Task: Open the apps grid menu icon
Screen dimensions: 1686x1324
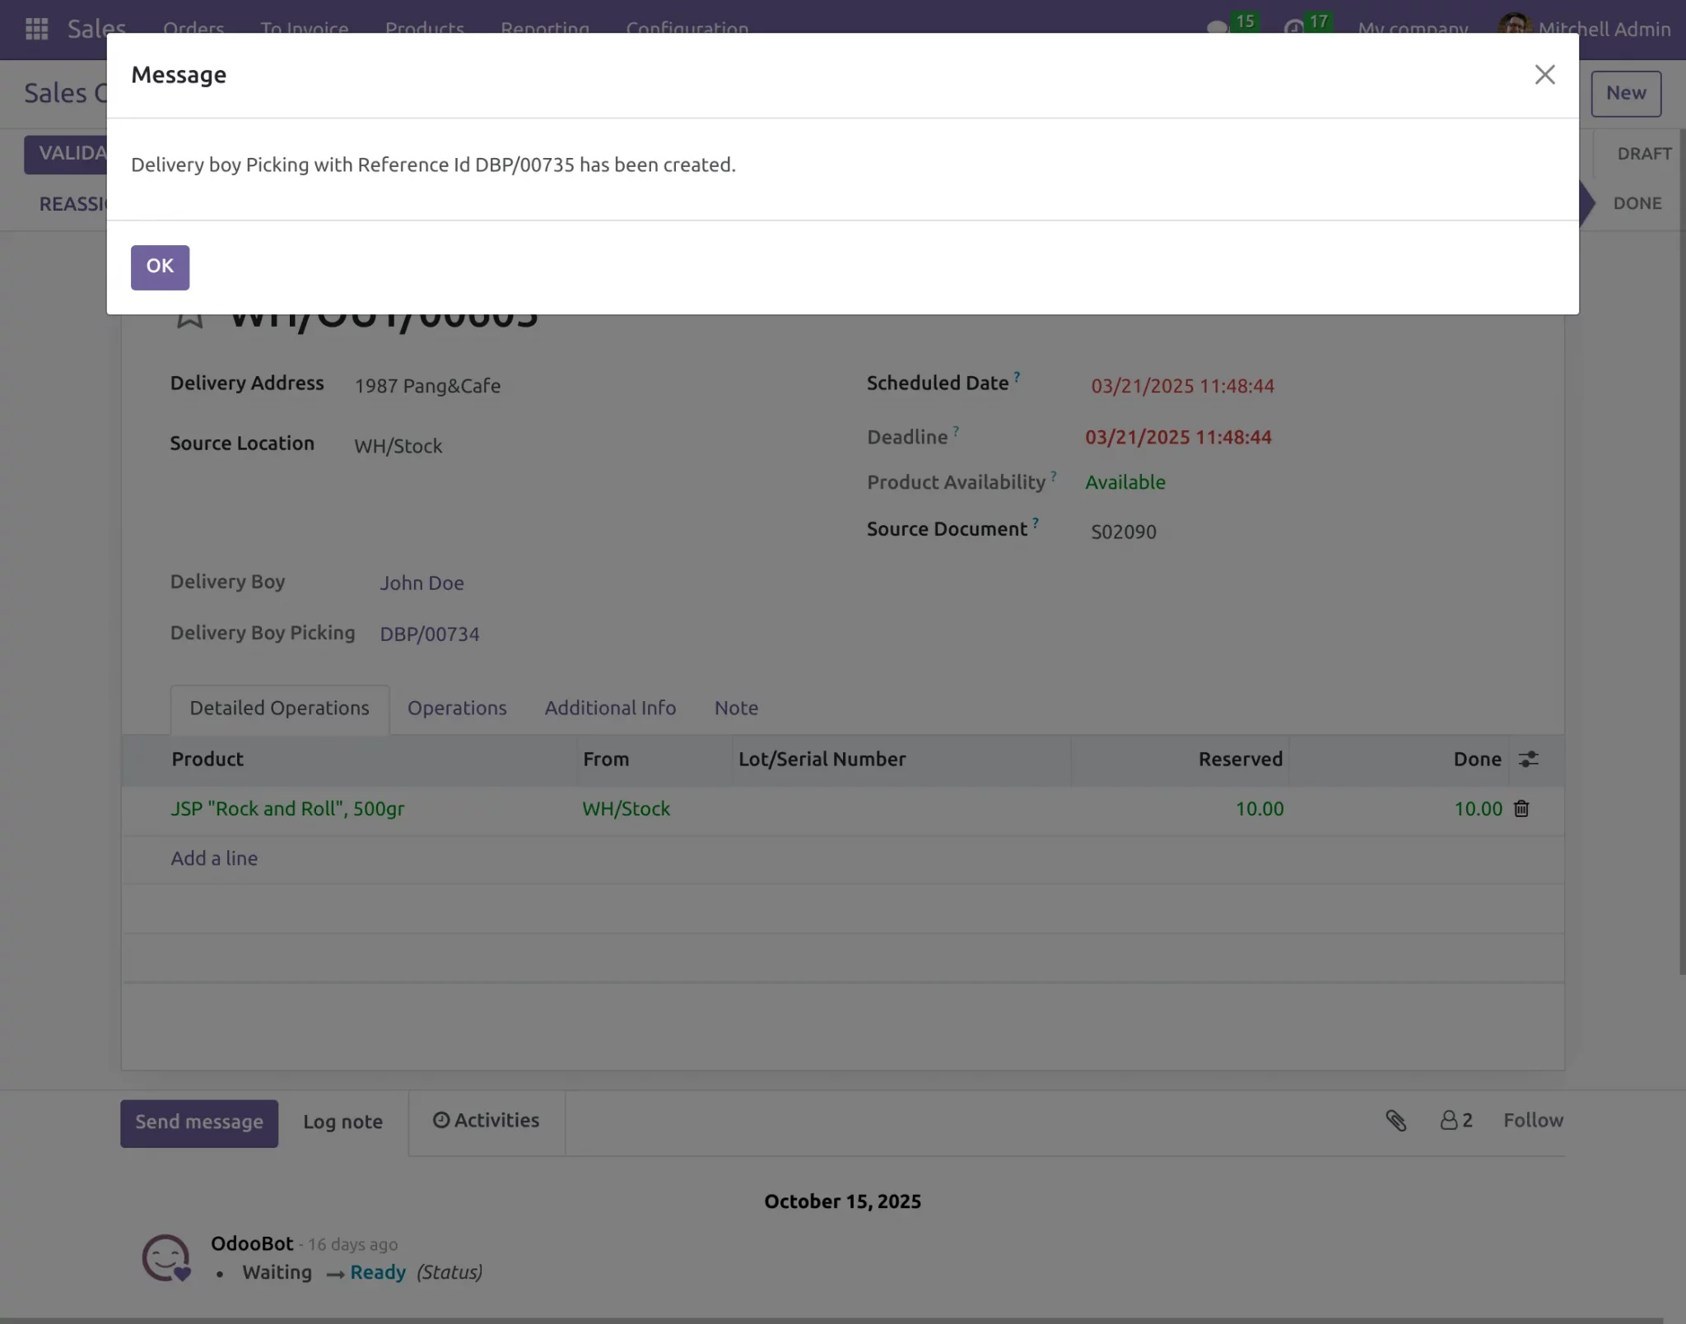Action: [x=37, y=29]
